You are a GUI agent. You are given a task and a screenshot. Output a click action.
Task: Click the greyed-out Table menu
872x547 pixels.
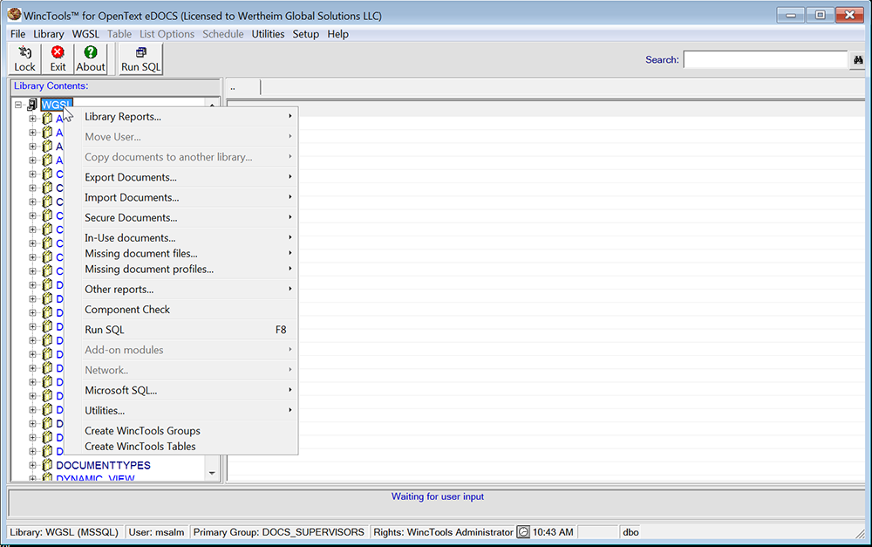(119, 34)
